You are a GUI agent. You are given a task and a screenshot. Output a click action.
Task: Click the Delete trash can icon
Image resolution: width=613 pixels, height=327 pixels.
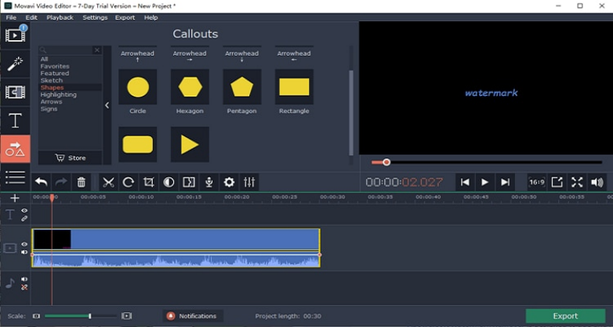point(82,182)
